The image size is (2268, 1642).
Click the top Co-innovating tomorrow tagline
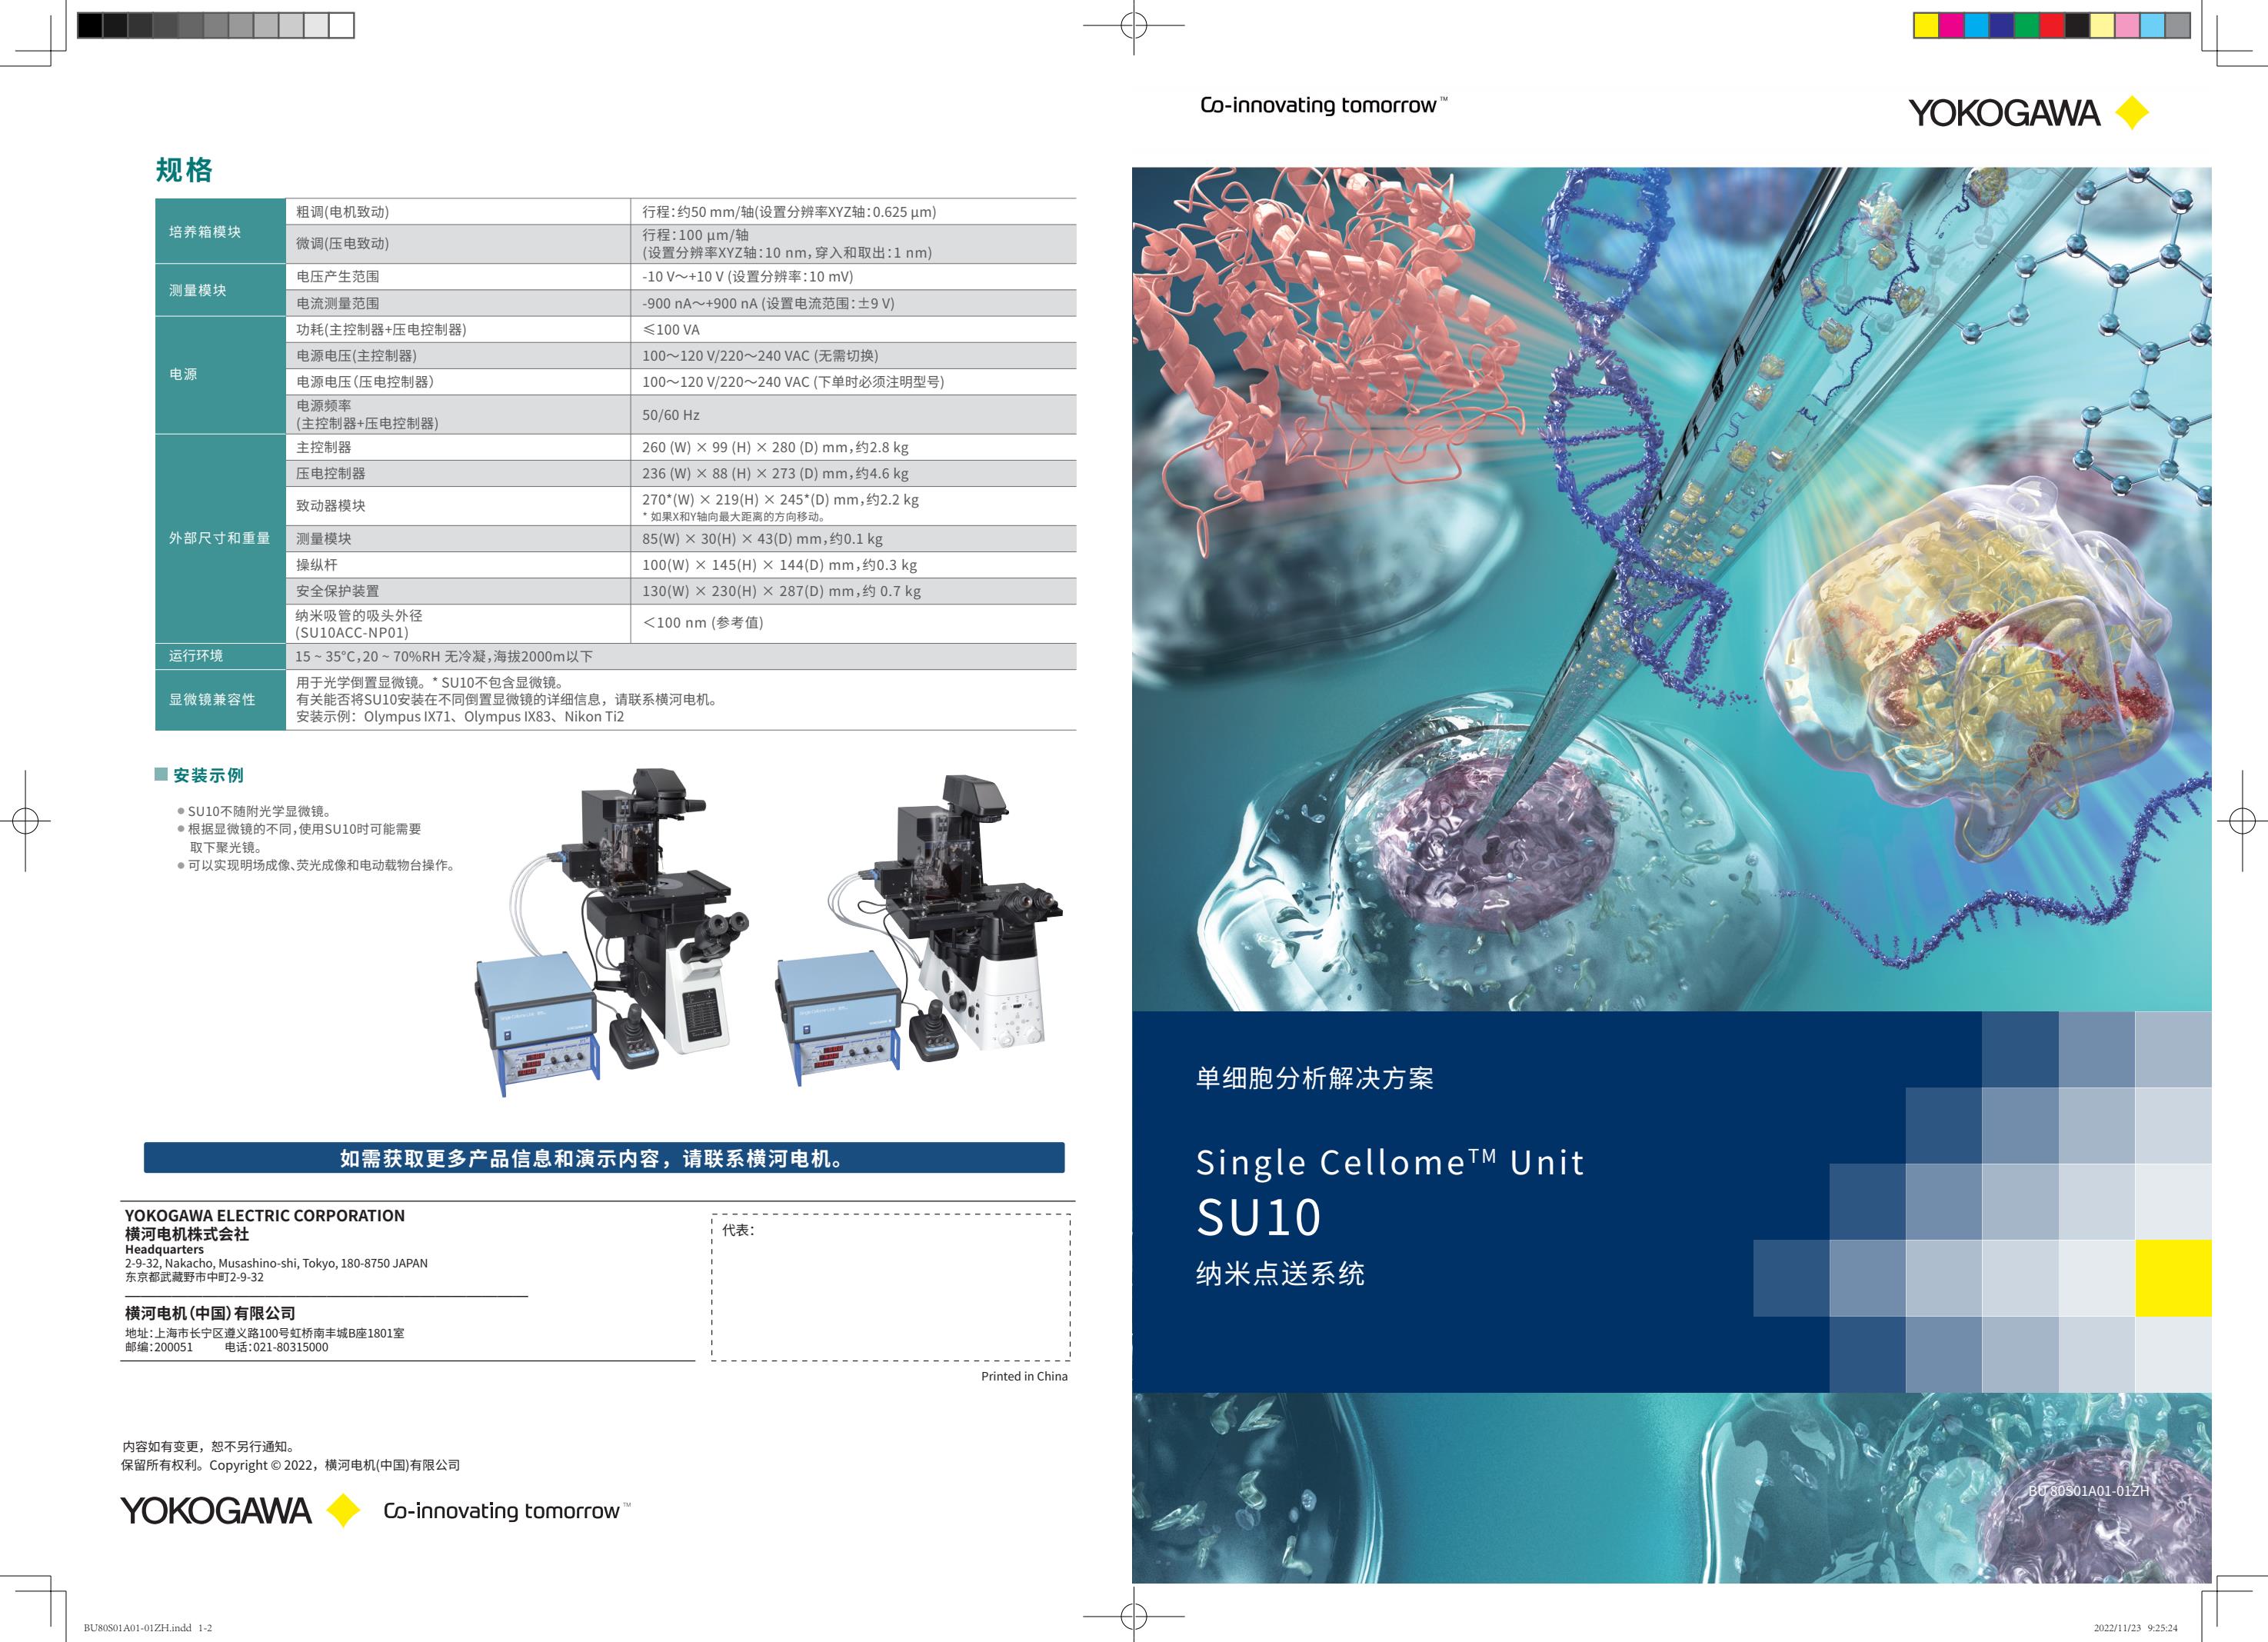1323,105
